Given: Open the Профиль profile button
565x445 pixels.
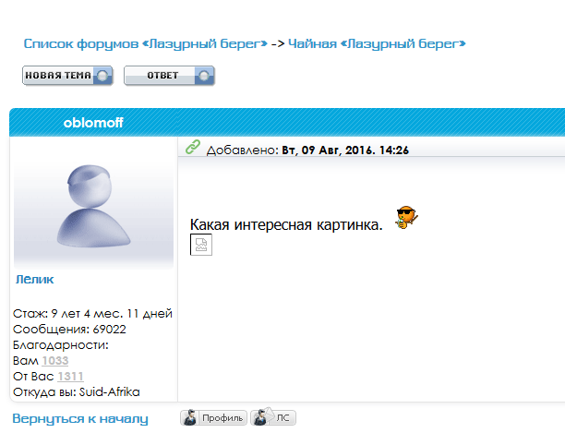Looking at the screenshot, I should pos(213,417).
